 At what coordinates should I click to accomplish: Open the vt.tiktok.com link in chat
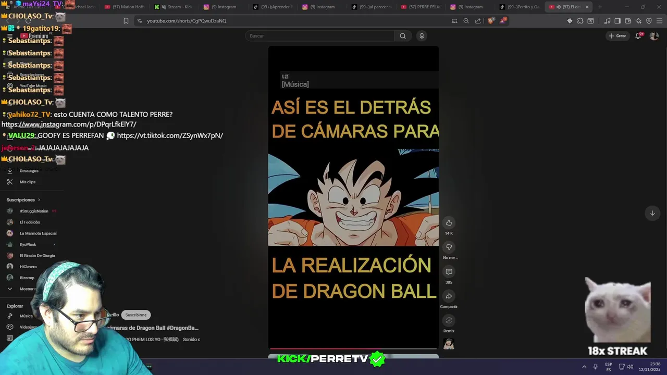coord(170,135)
